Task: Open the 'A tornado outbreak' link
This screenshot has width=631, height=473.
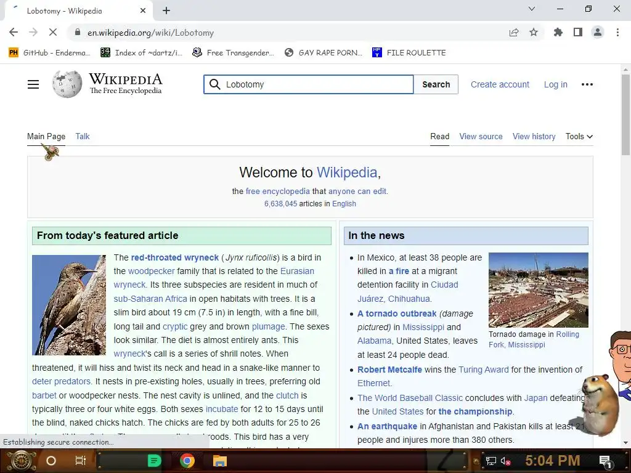Action: point(397,313)
